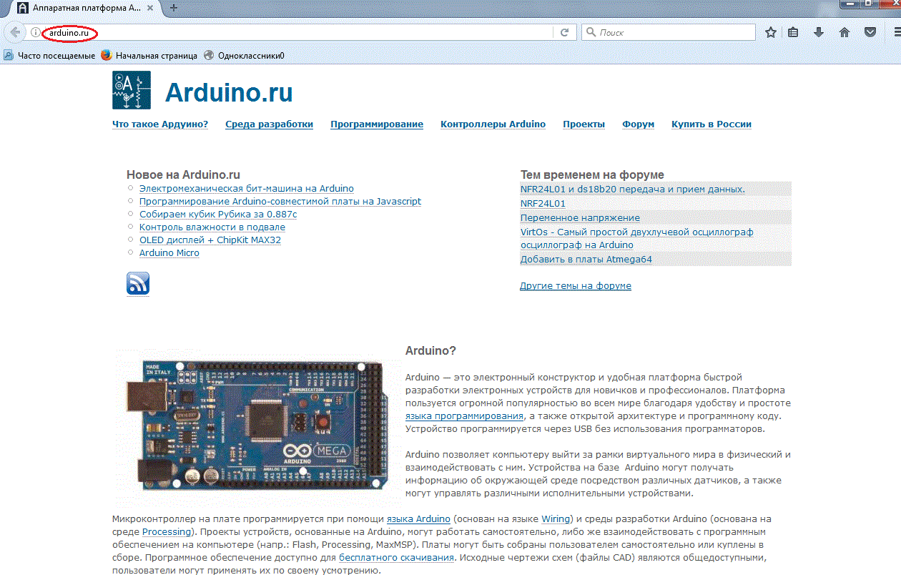Image resolution: width=901 pixels, height=575 pixels.
Task: Open the Arduino Micro news link
Action: 169,253
